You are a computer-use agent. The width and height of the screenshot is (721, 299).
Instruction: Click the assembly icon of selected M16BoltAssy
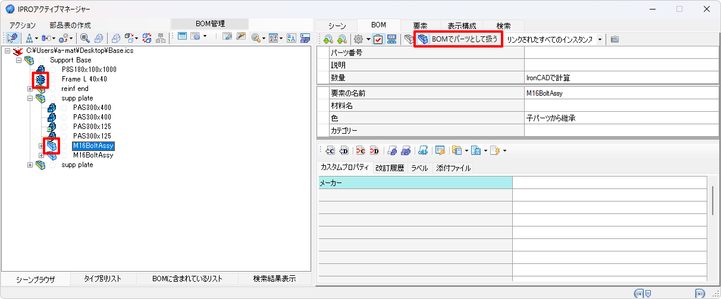click(52, 146)
